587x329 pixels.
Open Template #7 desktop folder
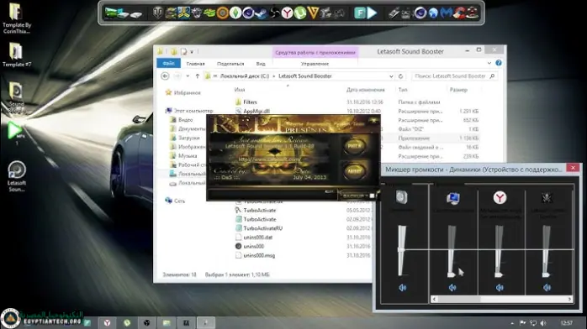point(17,55)
